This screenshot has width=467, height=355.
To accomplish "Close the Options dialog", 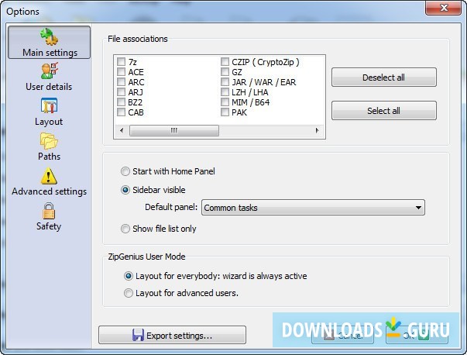I will 444,8.
